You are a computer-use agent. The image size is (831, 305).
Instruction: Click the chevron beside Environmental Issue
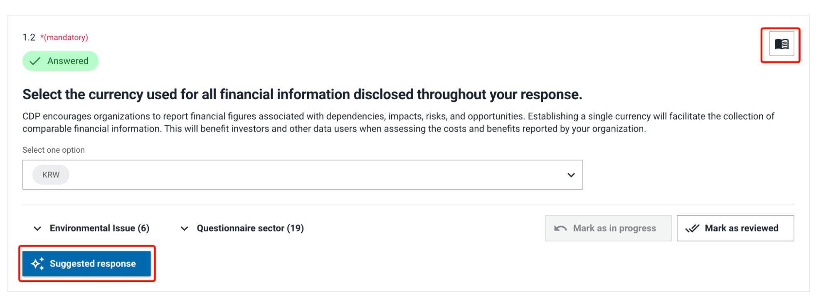pos(37,229)
